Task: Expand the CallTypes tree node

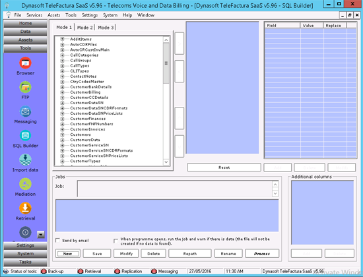Action: pyautogui.click(x=62, y=65)
